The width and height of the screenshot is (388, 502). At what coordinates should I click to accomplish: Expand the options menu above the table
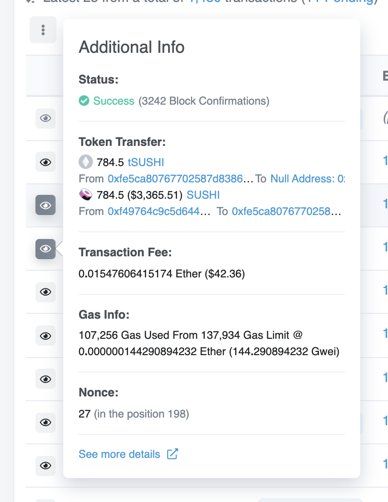pos(43,30)
